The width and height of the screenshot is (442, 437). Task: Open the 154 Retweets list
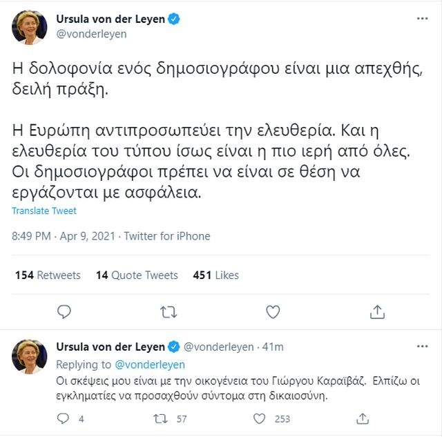48,275
